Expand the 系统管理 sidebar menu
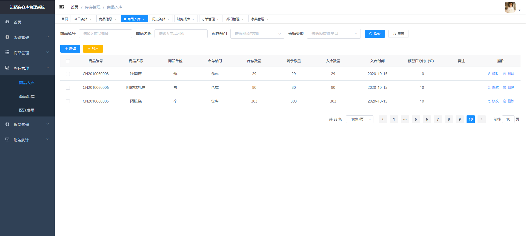This screenshot has width=526, height=236. [27, 37]
